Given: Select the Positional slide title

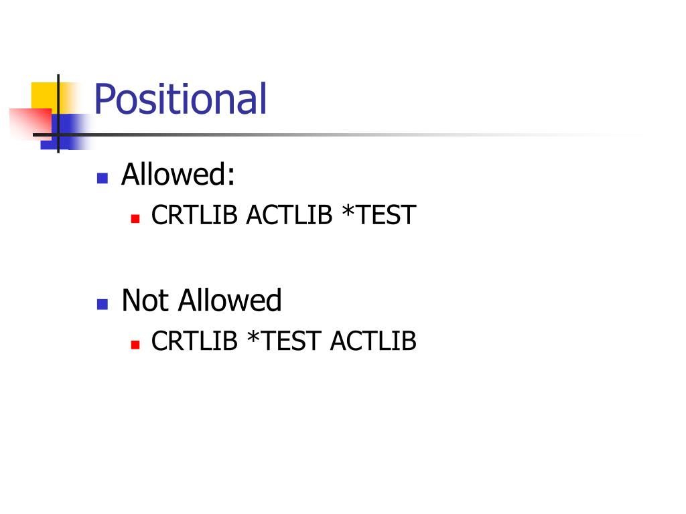Looking at the screenshot, I should point(180,99).
